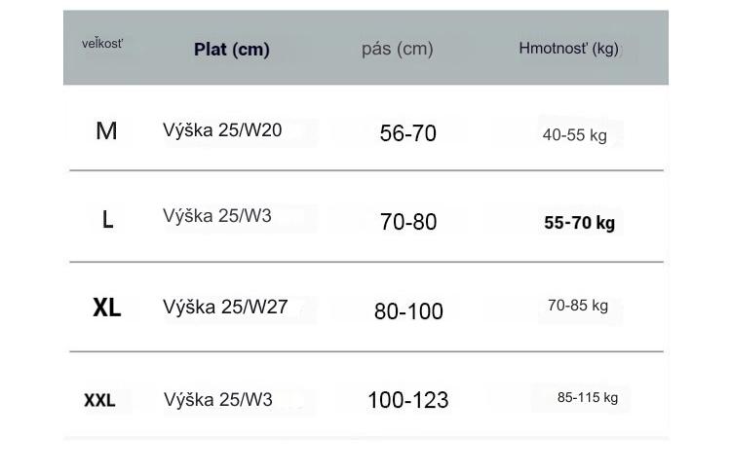Click the "70-85 kg" weight cell
Screen dimensions: 731x473
(577, 306)
